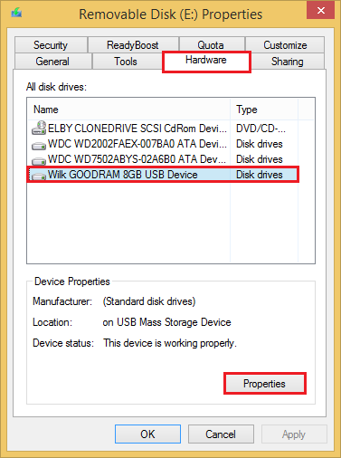Screen dimensions: 341x458
Task: Click the Wilk GOODRAM USB drive icon
Action: click(39, 177)
